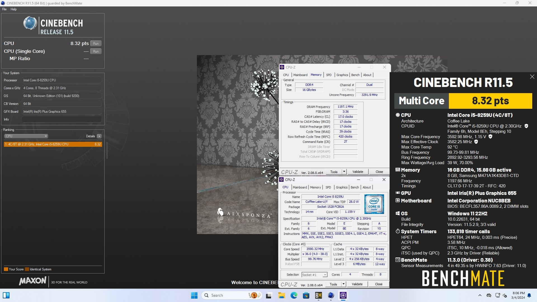Viewport: 537px width, 302px height.
Task: Run the CPU (Single Core) benchmark
Action: pos(96,51)
